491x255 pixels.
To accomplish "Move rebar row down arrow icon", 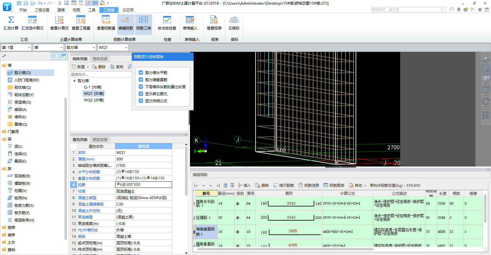I will pos(232,185).
